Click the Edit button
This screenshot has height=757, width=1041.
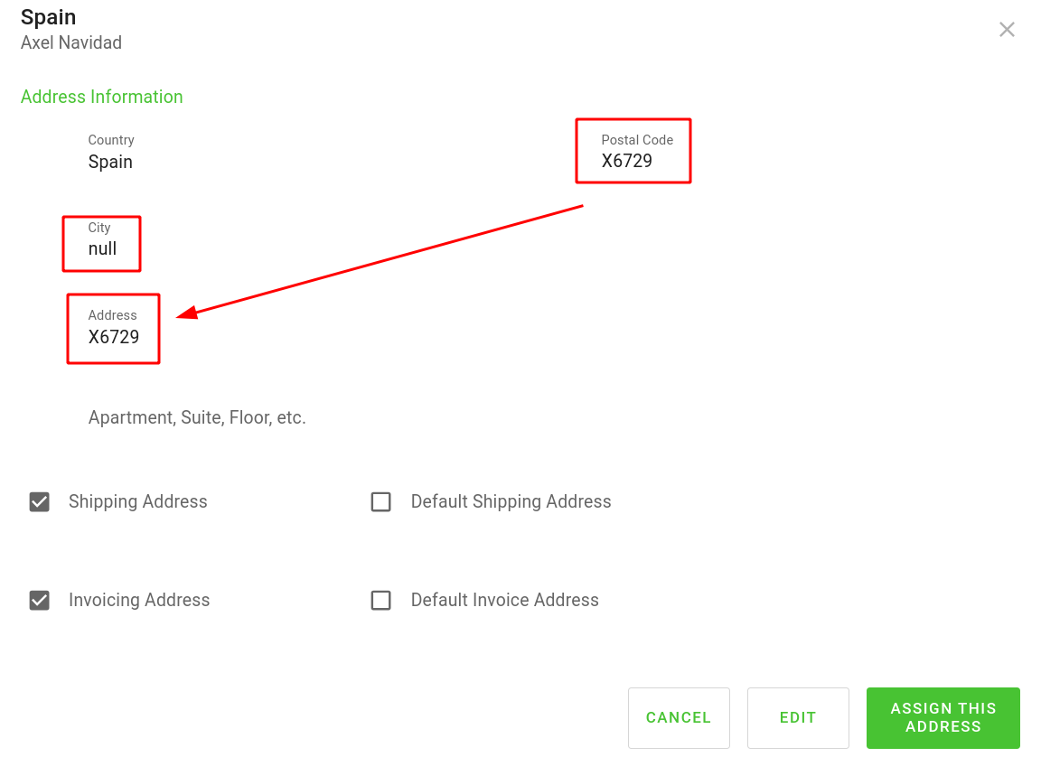click(798, 718)
